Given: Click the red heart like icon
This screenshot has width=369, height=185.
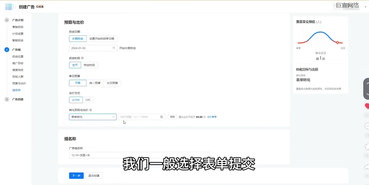Looking at the screenshot, I should (367, 106).
